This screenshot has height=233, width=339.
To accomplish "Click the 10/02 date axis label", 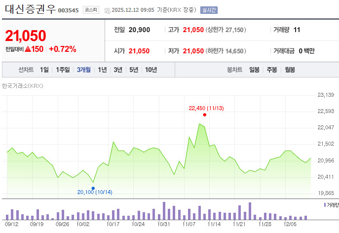I will (83, 224).
